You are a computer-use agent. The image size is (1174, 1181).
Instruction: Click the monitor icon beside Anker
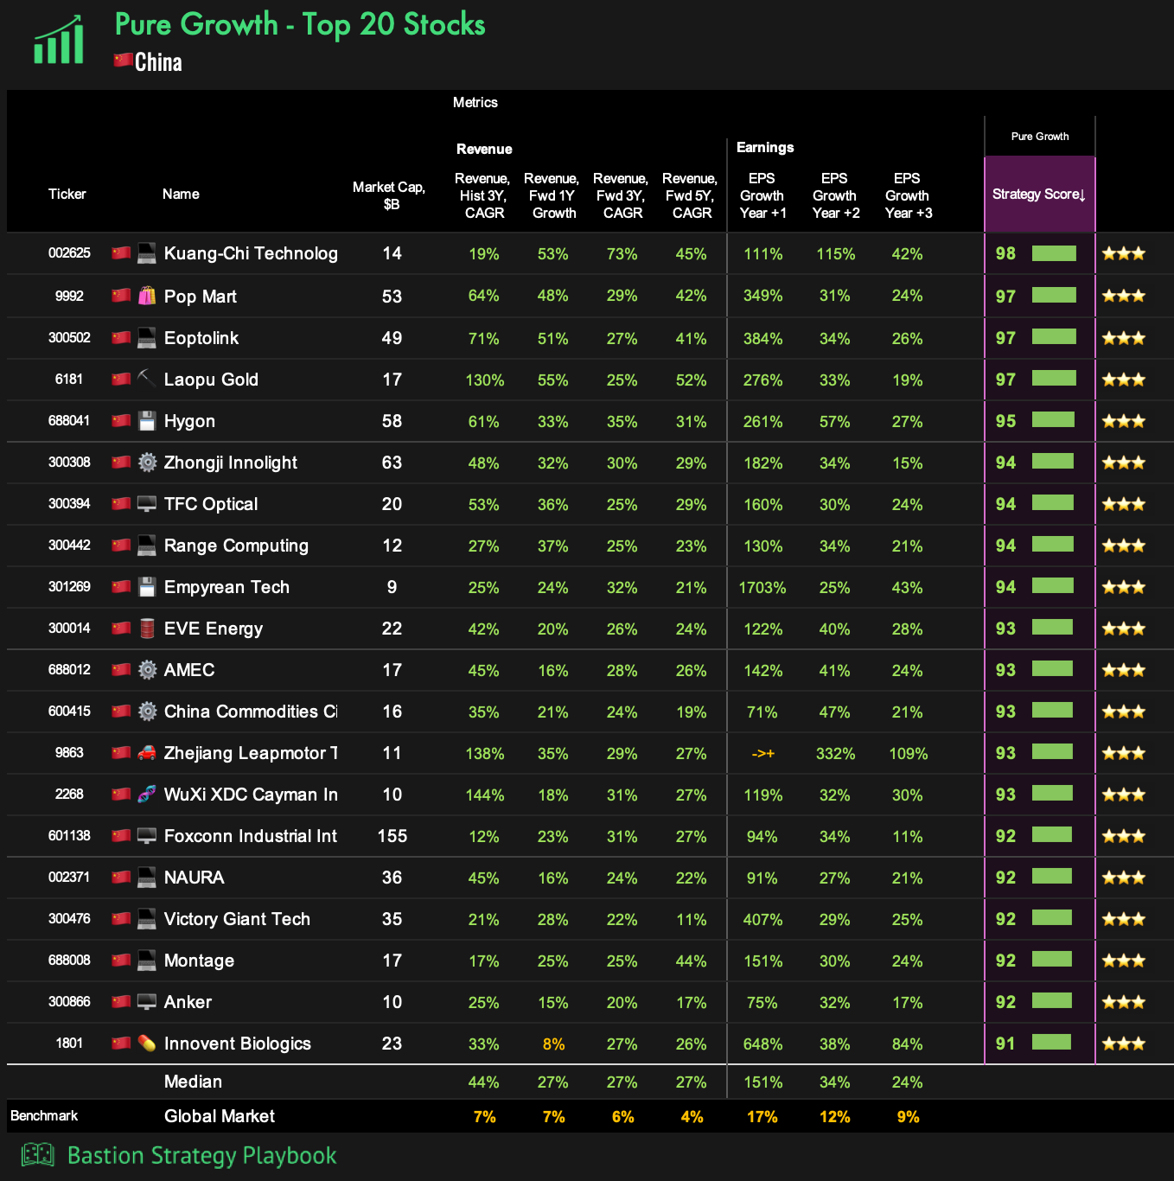tap(147, 1001)
